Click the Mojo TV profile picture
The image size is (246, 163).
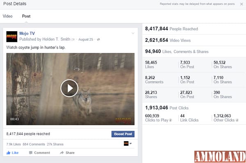[12, 36]
